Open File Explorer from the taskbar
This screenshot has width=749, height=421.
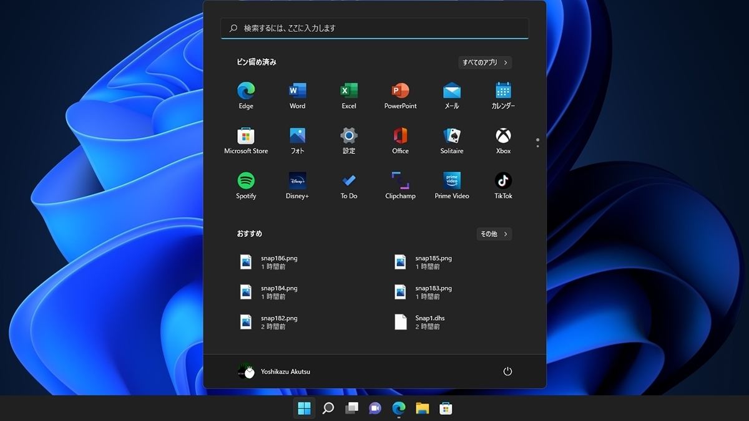pyautogui.click(x=423, y=408)
